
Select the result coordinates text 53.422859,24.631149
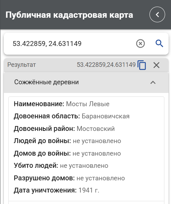(x=106, y=65)
